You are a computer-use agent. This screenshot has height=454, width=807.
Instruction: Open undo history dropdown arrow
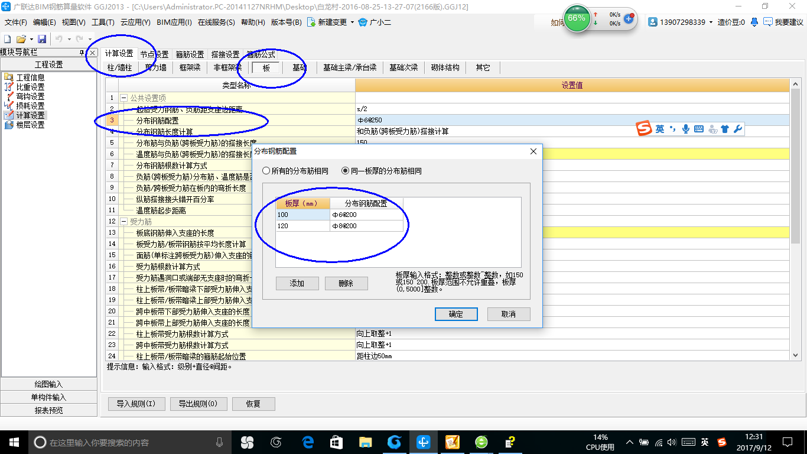click(69, 39)
